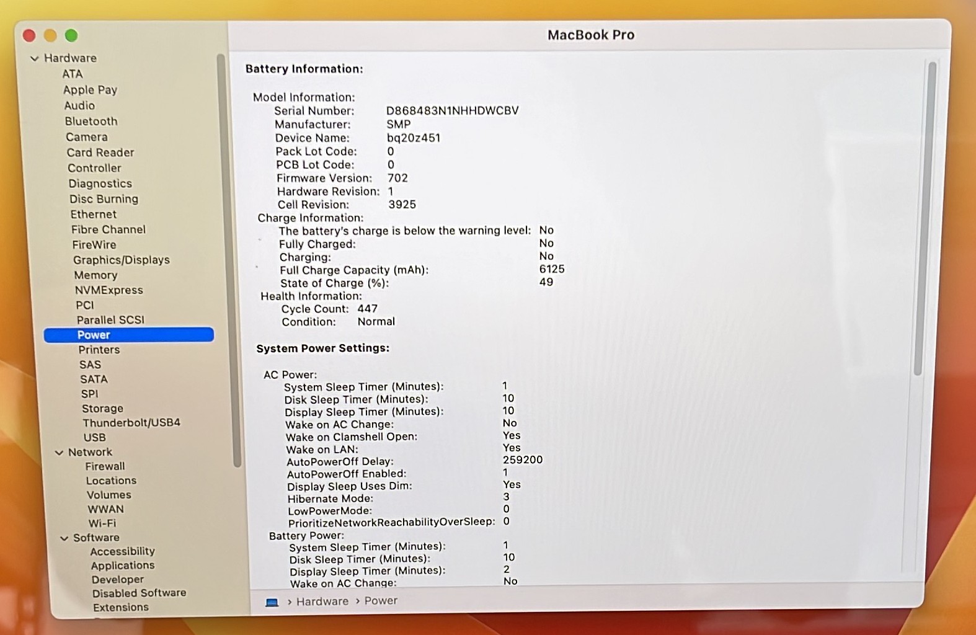Screen dimensions: 976x635
Task: Click the Full Charge Capacity value 6125
Action: point(552,269)
